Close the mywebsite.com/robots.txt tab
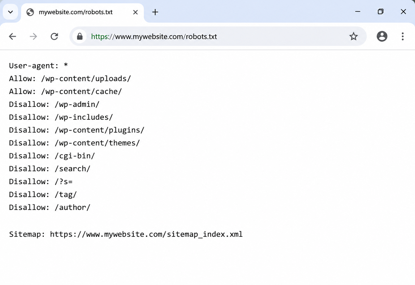415x285 pixels. pos(135,12)
